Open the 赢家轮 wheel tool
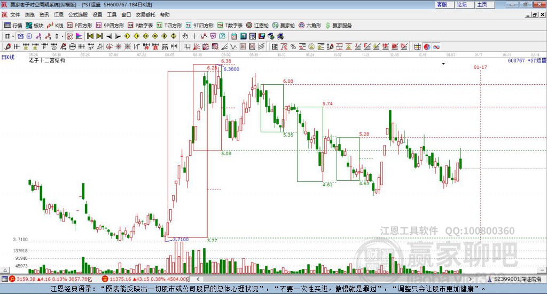The width and height of the screenshot is (547, 294). point(284,26)
